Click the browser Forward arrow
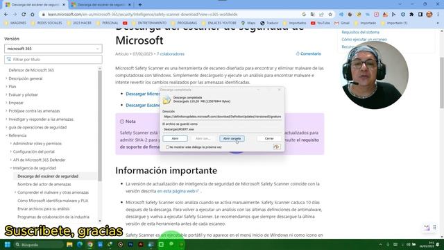 click(15, 14)
